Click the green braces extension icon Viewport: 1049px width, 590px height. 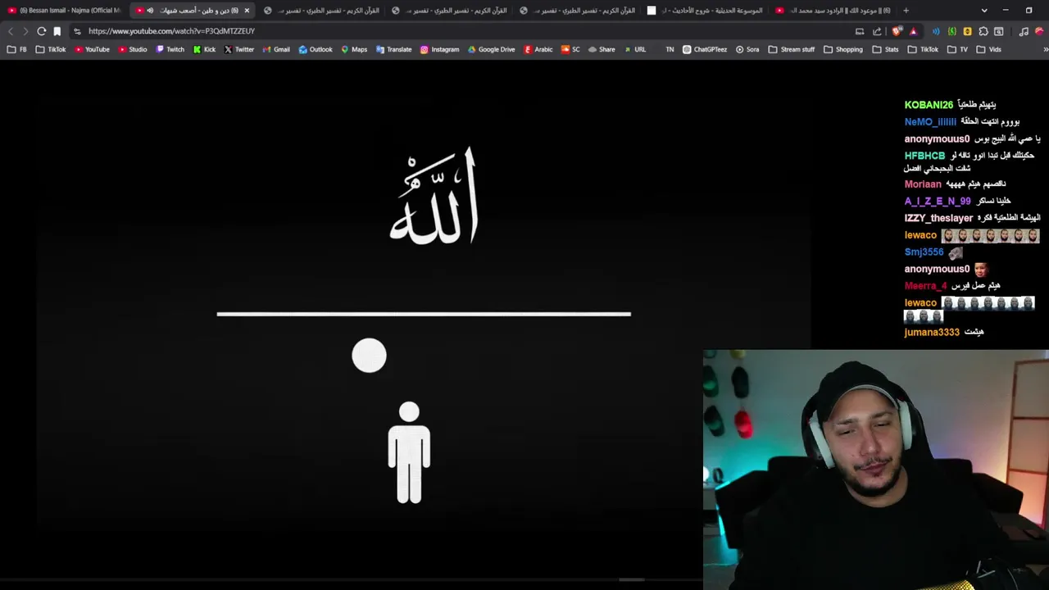click(951, 31)
